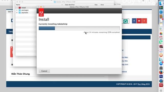This screenshot has width=164, height=92.
Task: Click the Install app icon in Finder
Action: [x=19, y=8]
